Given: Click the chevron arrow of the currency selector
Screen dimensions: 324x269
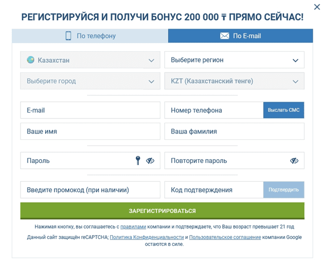Looking at the screenshot, I should (x=295, y=82).
